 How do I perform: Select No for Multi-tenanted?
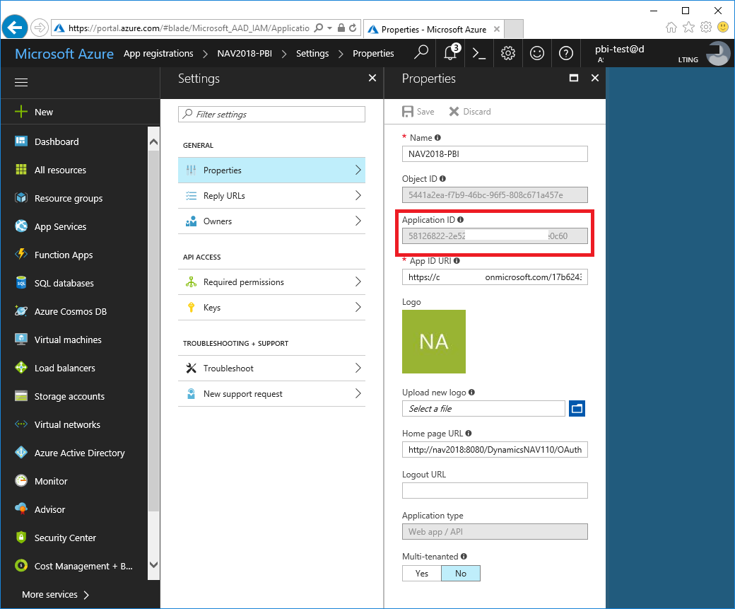[460, 574]
